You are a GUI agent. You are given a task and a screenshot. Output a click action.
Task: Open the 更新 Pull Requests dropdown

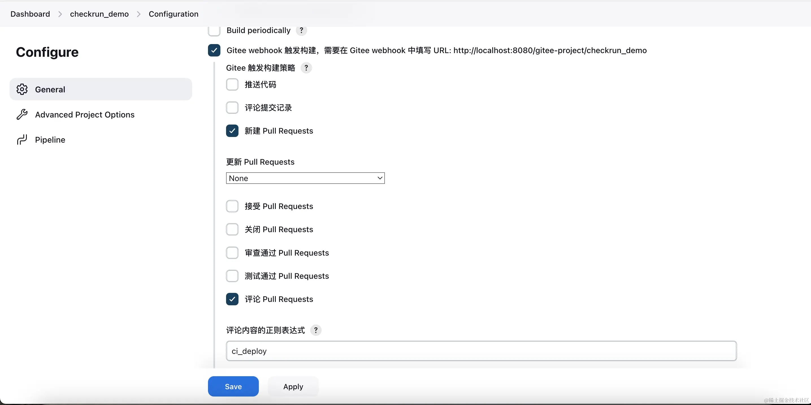[x=305, y=178]
